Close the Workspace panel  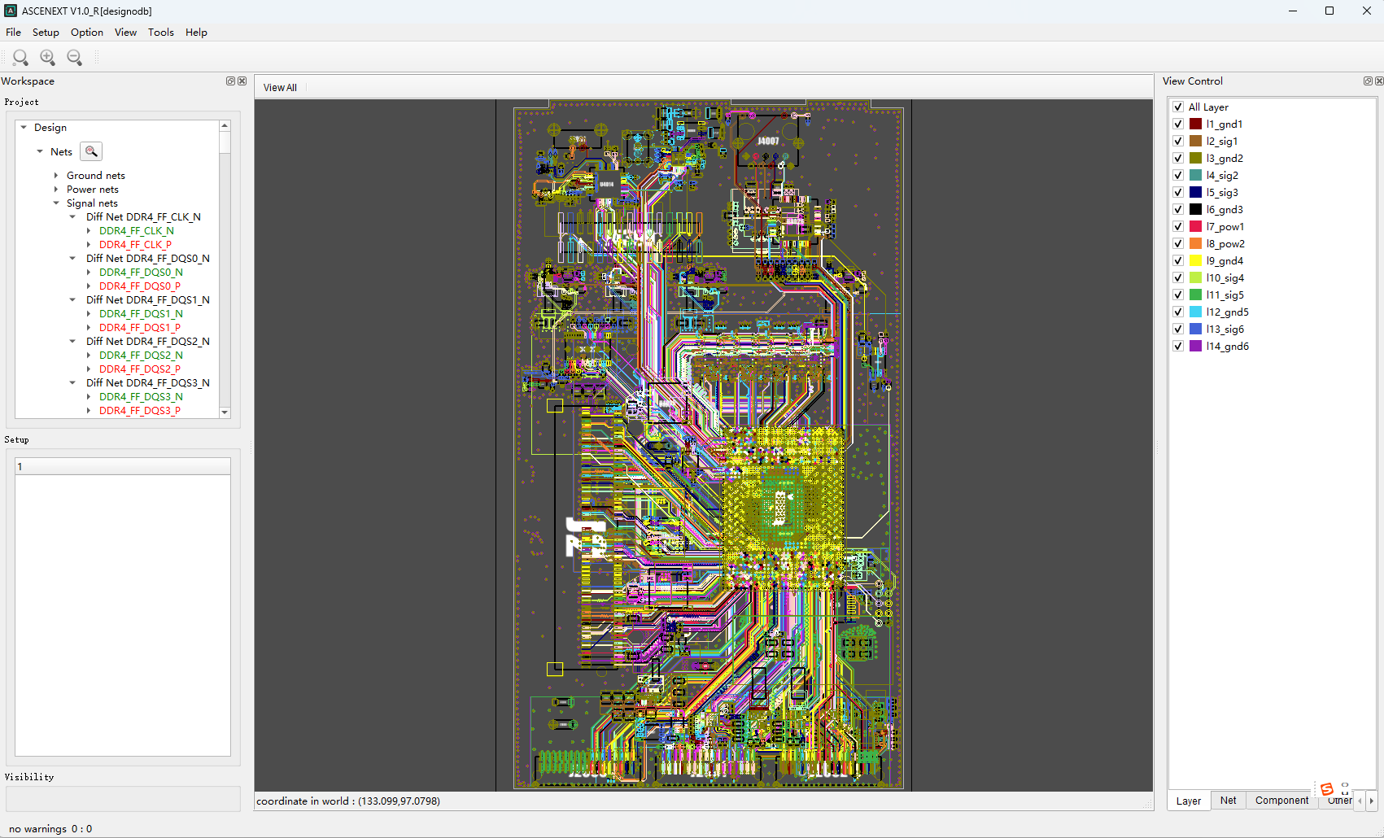[242, 81]
